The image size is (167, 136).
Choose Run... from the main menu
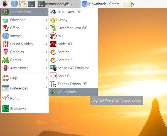[14, 98]
